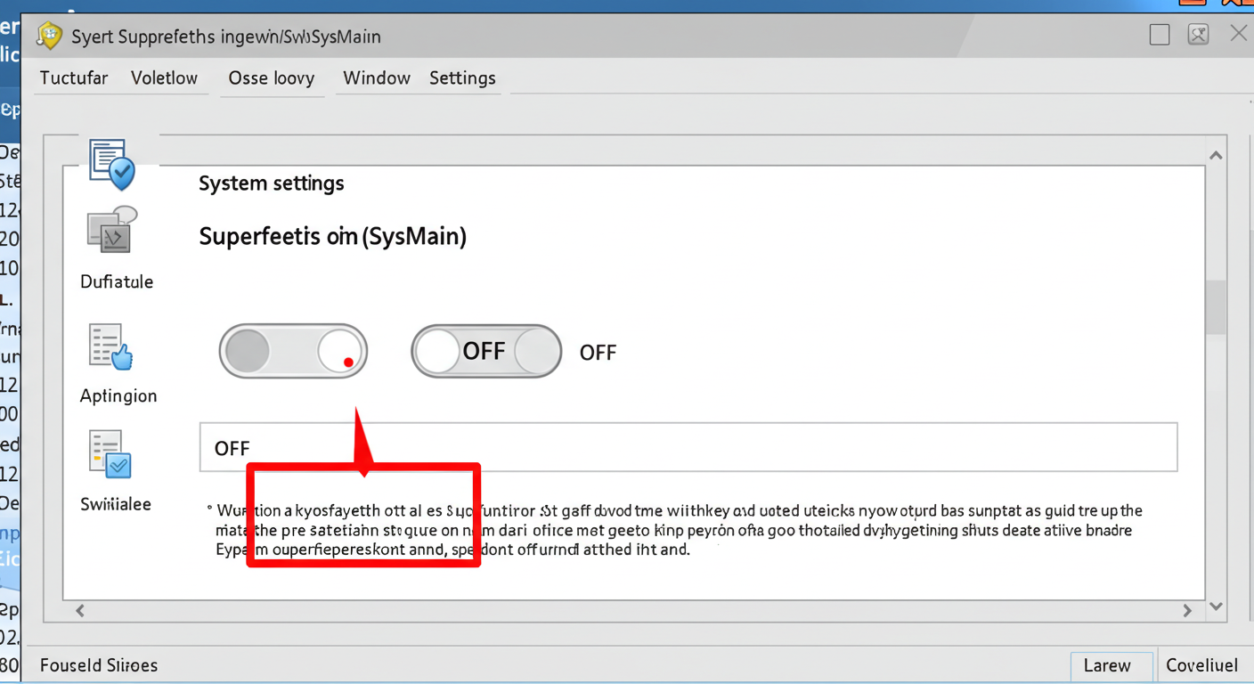Click the OFF text input field
The width and height of the screenshot is (1254, 684).
688,447
